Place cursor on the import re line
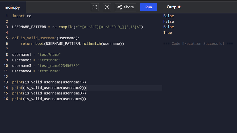 [x=22, y=16]
